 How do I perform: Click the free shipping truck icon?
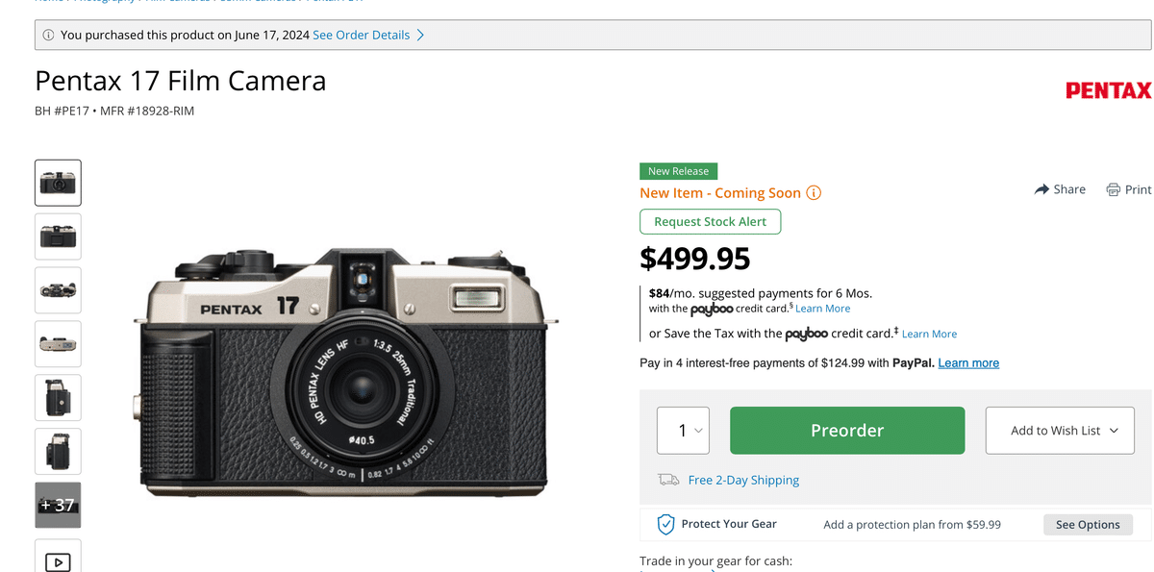(x=668, y=480)
